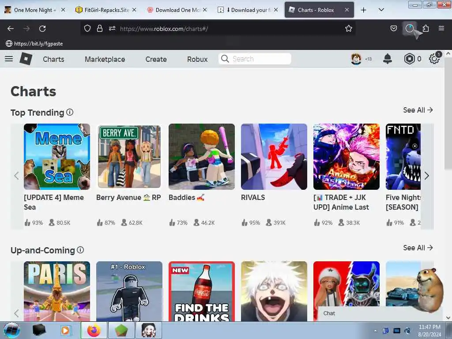
Task: Bookmark this page with the star
Action: tap(349, 28)
